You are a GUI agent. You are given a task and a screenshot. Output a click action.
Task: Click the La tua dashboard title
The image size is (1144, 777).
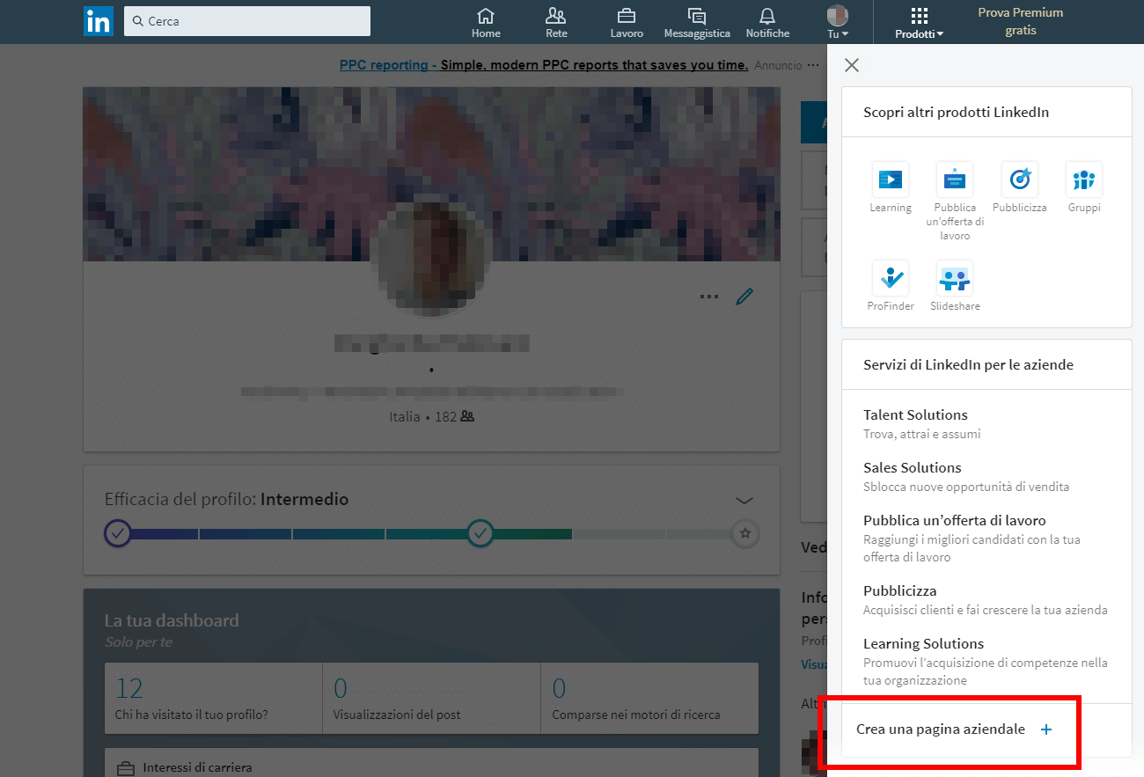point(172,620)
